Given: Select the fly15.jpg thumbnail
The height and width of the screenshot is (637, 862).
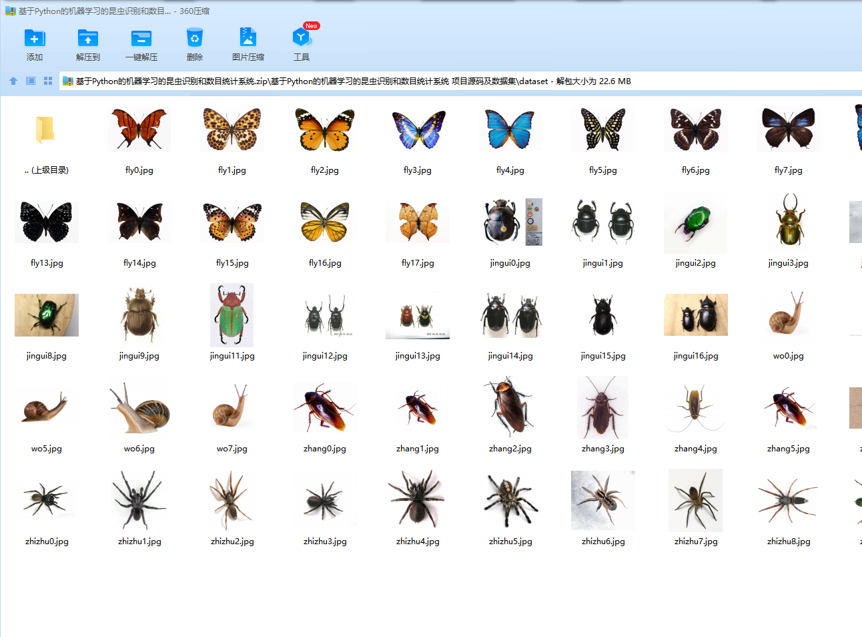Looking at the screenshot, I should click(x=232, y=222).
